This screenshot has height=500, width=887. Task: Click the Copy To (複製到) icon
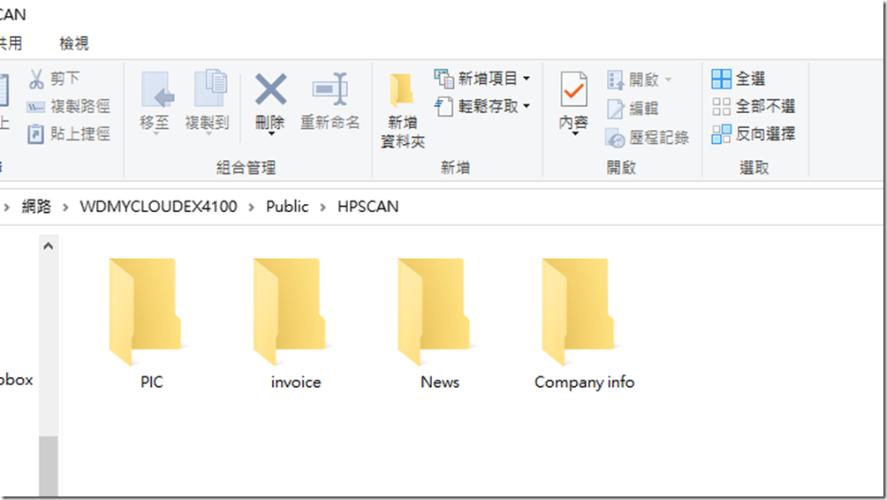tap(209, 88)
